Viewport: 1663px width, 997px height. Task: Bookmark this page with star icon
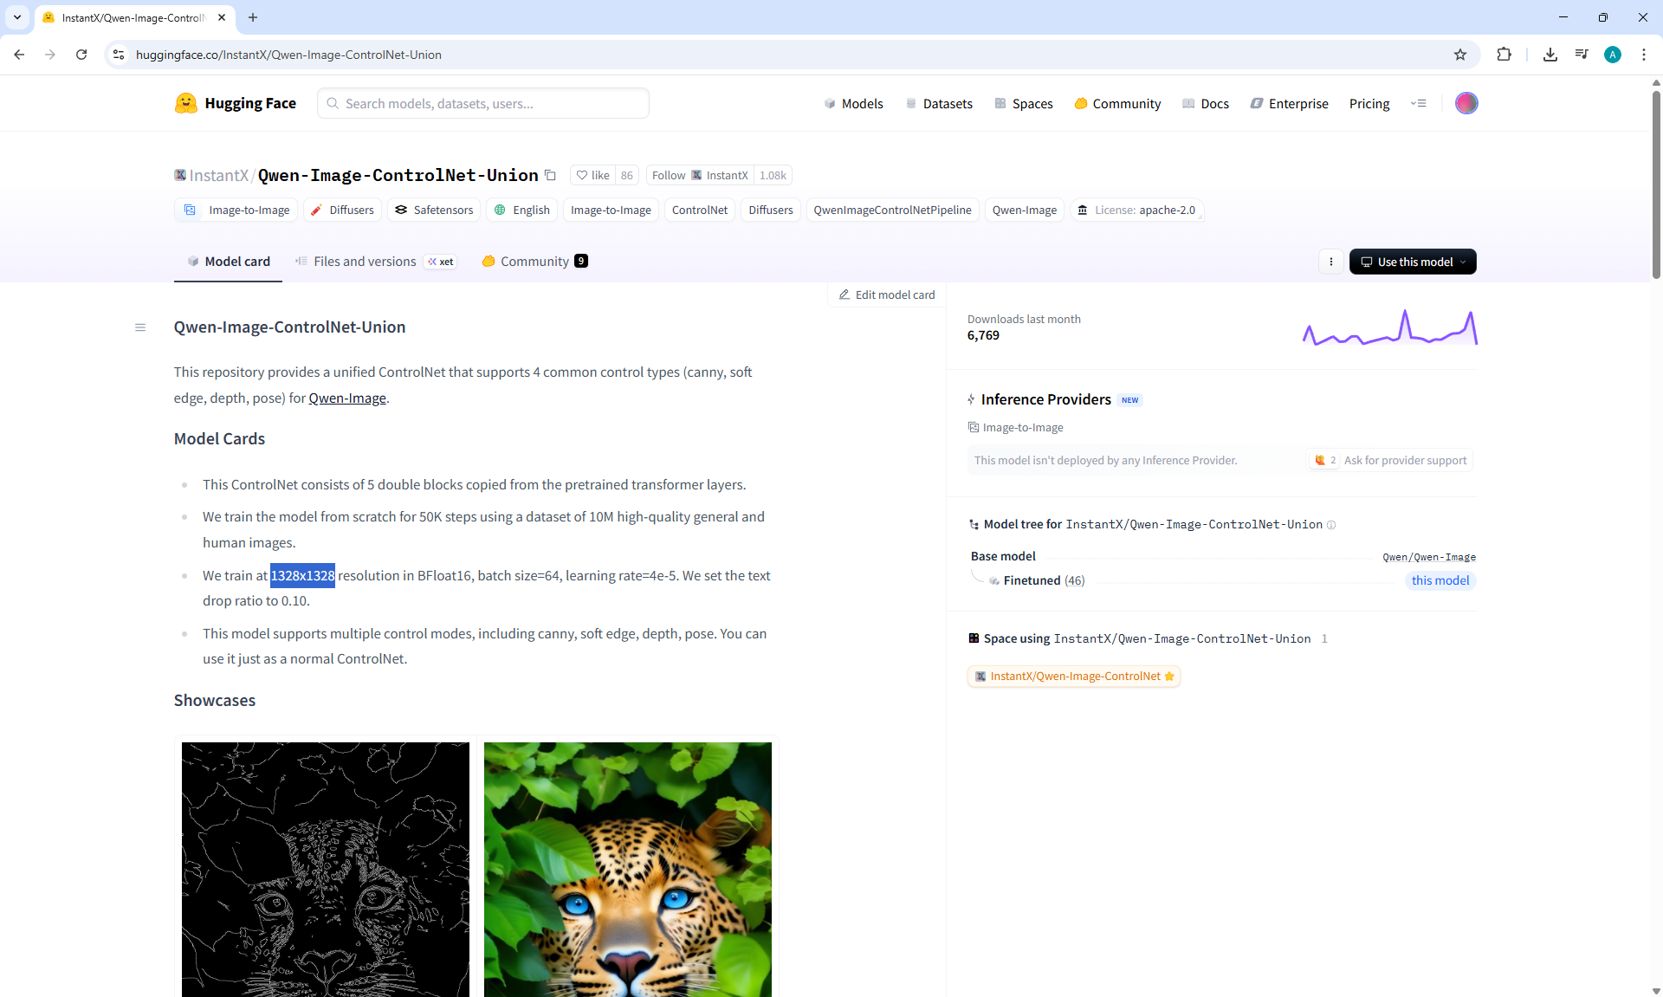point(1460,55)
